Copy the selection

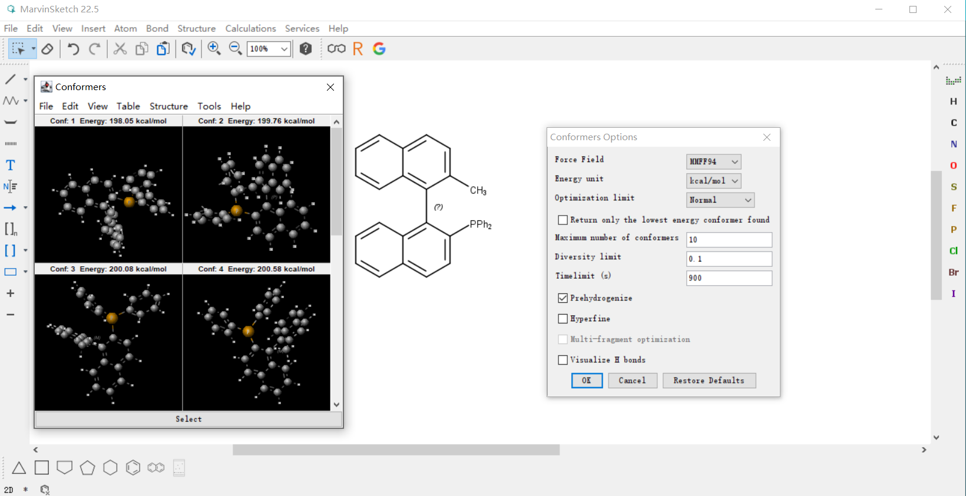pyautogui.click(x=141, y=49)
